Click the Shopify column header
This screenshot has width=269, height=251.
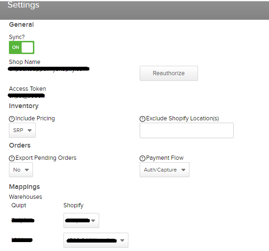pos(73,205)
